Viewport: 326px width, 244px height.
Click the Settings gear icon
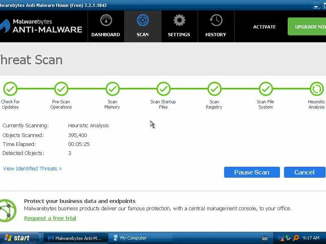coord(179,20)
